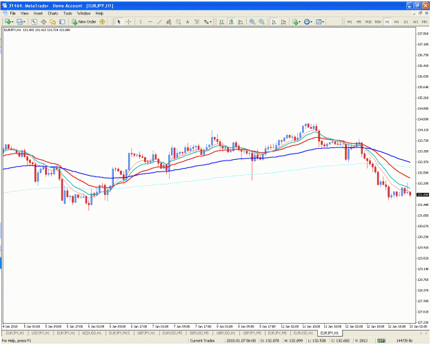Select the MN timeframe button
431x345 pixels.
(425, 21)
